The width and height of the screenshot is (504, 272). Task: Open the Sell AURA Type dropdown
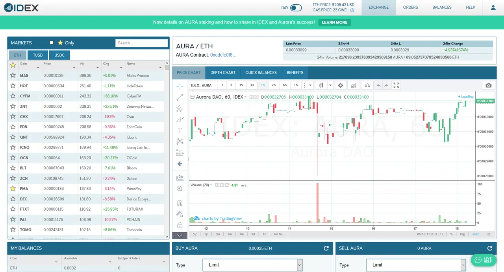[x=416, y=265]
